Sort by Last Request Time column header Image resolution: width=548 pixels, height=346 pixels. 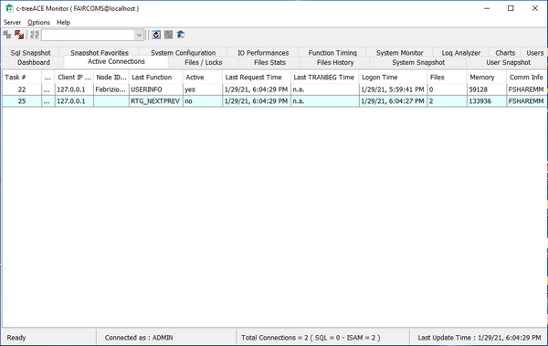click(257, 78)
